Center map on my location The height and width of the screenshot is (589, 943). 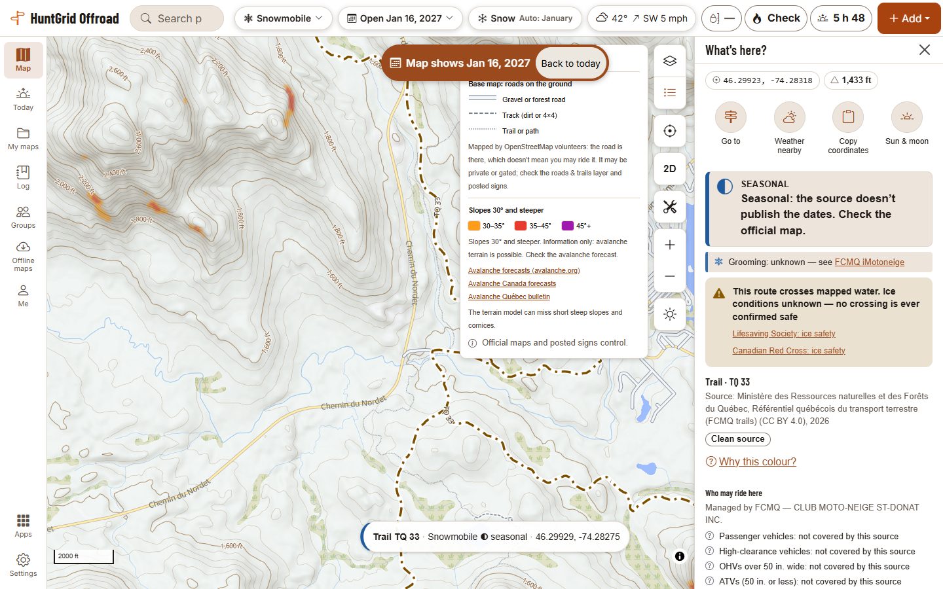coord(670,131)
